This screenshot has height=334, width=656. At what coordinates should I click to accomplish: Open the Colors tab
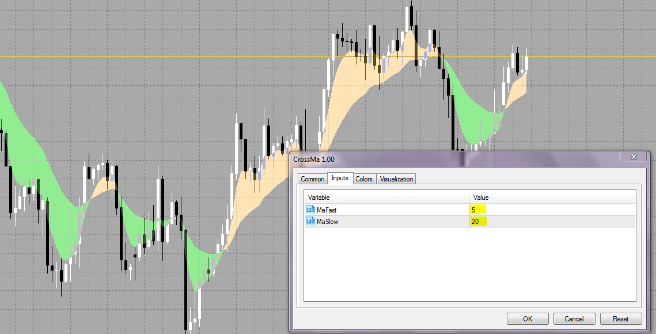(364, 179)
